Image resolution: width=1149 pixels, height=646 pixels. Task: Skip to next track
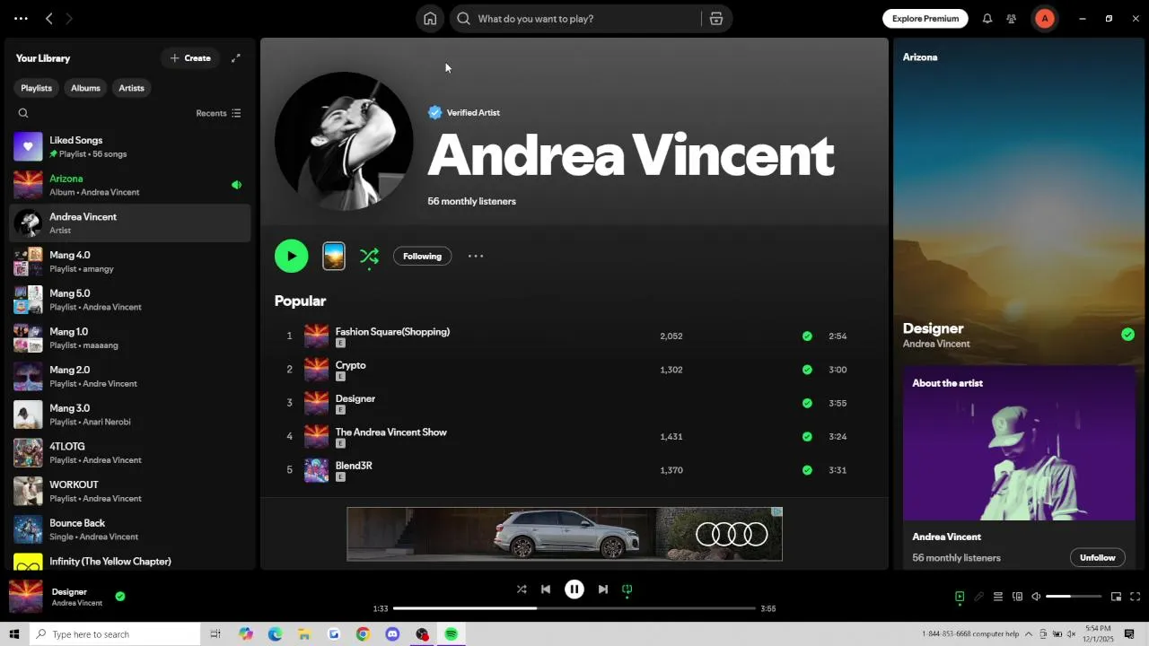[603, 589]
